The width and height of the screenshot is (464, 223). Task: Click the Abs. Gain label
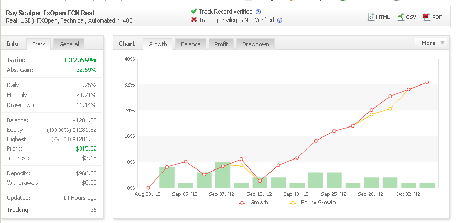(x=20, y=70)
